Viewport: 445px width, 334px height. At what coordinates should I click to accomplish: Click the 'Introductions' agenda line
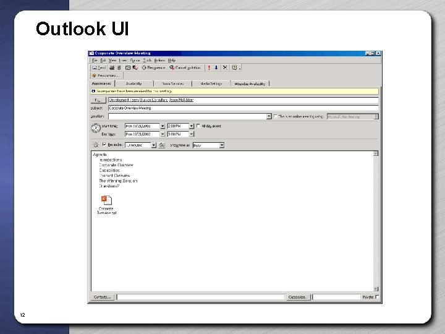click(111, 160)
